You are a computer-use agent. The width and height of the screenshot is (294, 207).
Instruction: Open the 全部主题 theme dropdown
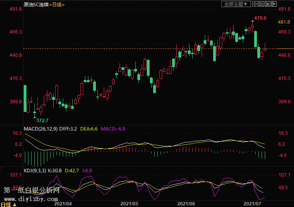[236, 4]
